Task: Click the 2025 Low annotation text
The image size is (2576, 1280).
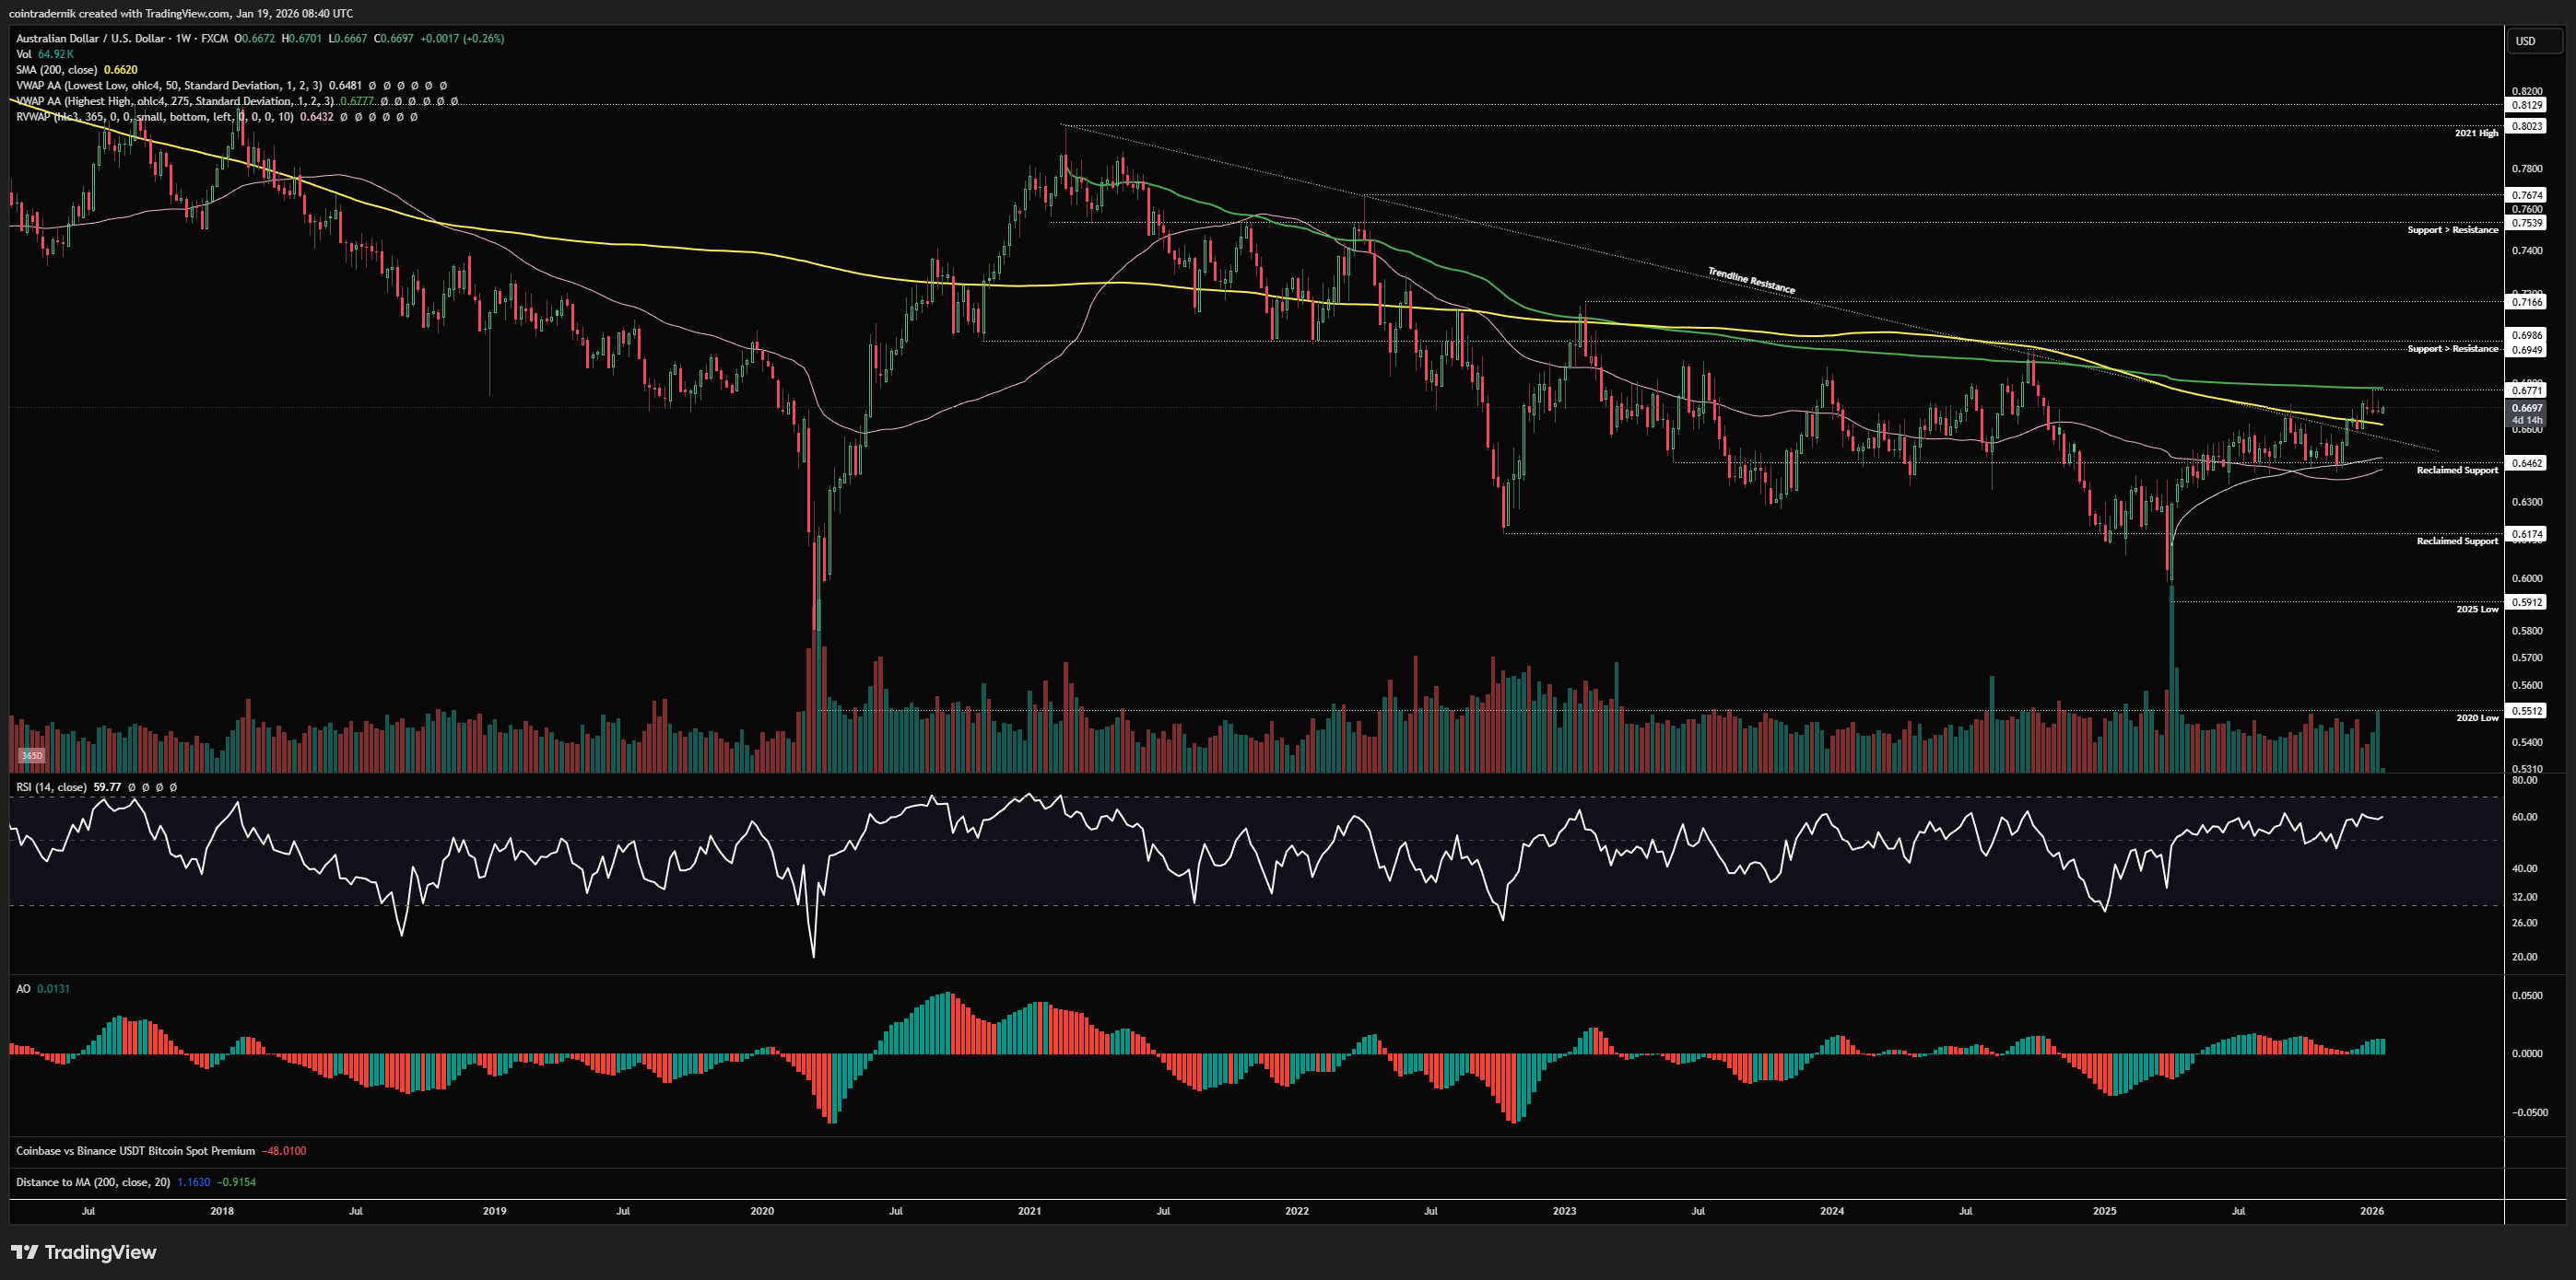Action: pyautogui.click(x=2477, y=609)
